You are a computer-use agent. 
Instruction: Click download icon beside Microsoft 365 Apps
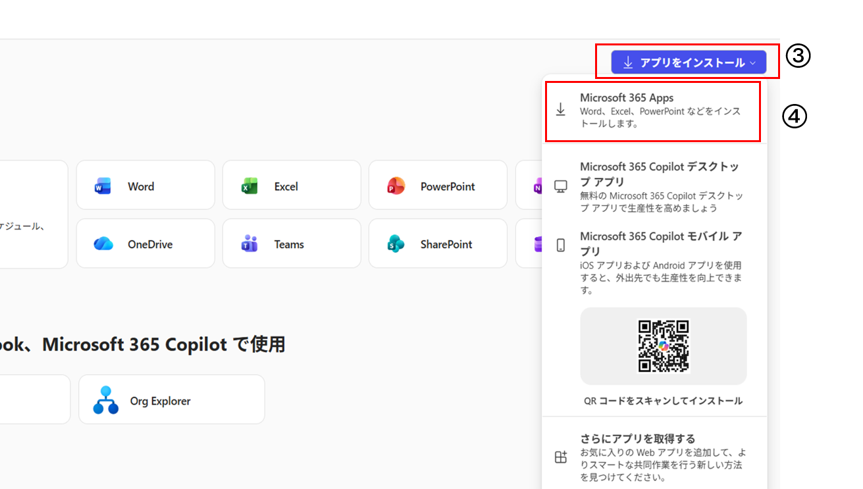pos(561,110)
